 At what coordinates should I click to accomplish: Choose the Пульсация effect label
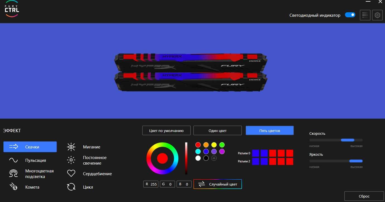36,160
